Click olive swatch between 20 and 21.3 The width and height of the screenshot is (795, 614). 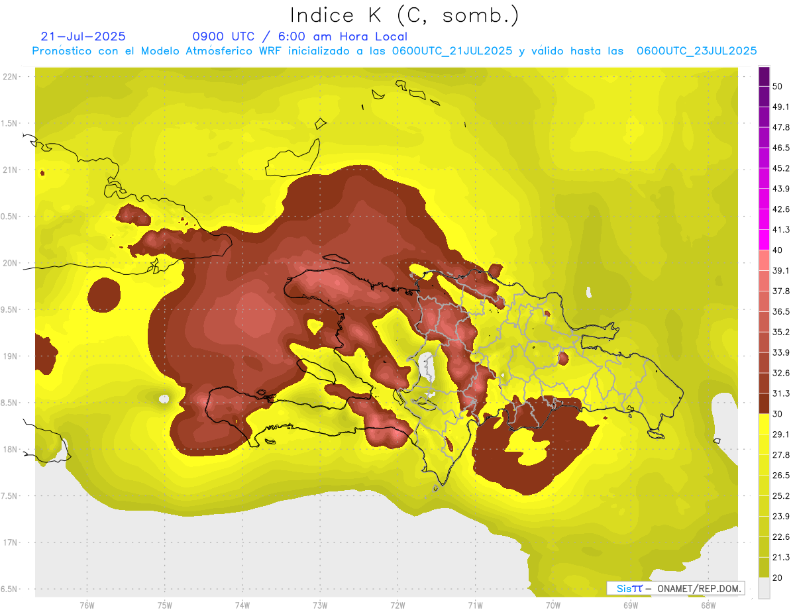click(x=764, y=567)
